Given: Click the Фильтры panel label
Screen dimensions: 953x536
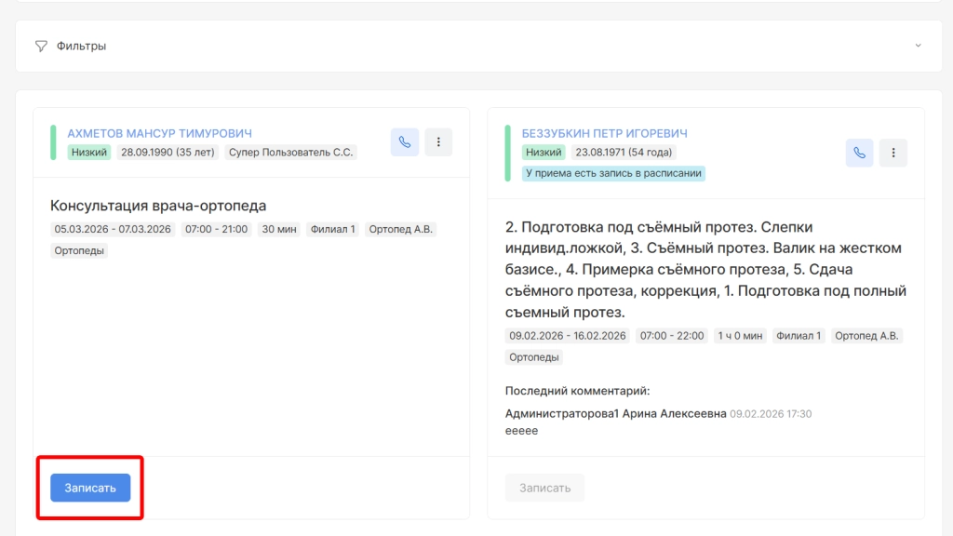Looking at the screenshot, I should (x=81, y=46).
